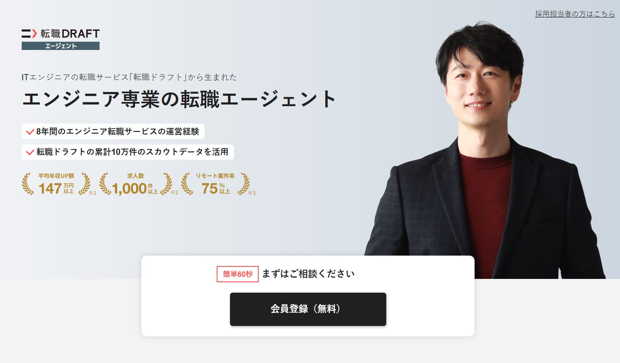The width and height of the screenshot is (620, 363).
Task: Click the ※2 footnote marker
Action: coord(175,193)
